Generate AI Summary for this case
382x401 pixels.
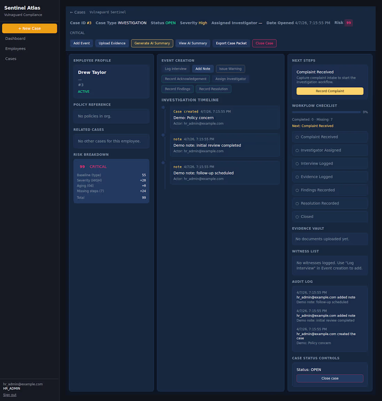(152, 43)
